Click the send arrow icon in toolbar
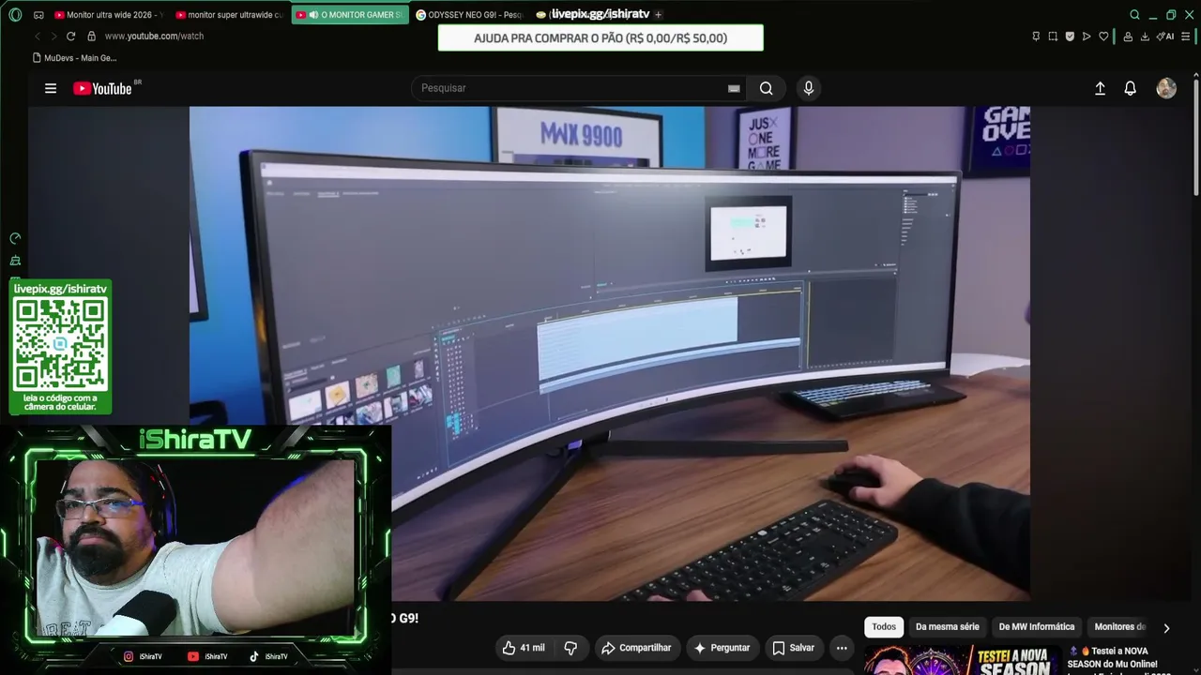 (x=1087, y=37)
